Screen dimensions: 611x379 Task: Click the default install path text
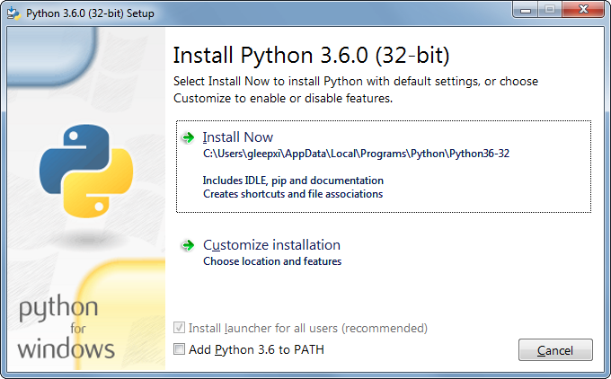pos(356,154)
